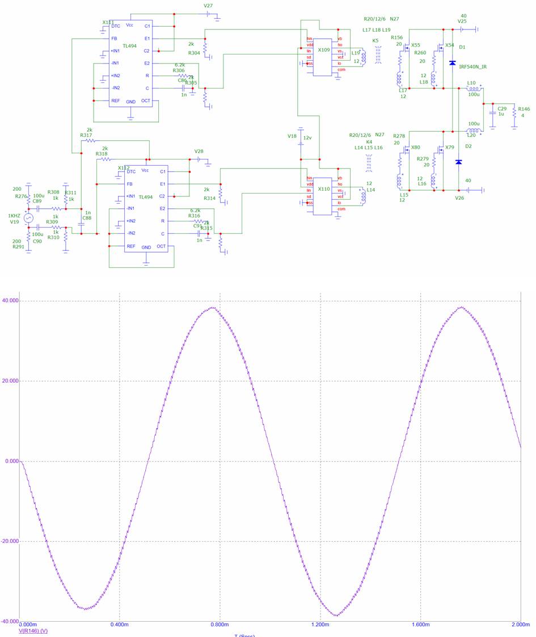
Task: Select the lower TL494 chip X112
Action: pos(146,209)
